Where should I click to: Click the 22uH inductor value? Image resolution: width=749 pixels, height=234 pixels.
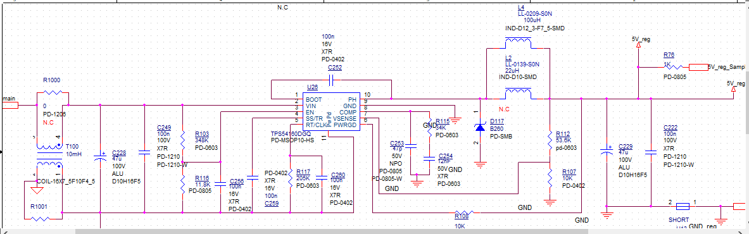click(512, 70)
